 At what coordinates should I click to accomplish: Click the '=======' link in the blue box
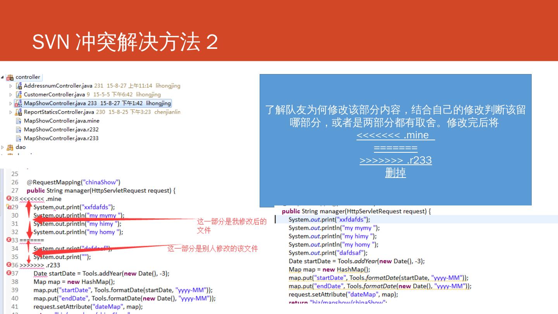click(x=396, y=148)
